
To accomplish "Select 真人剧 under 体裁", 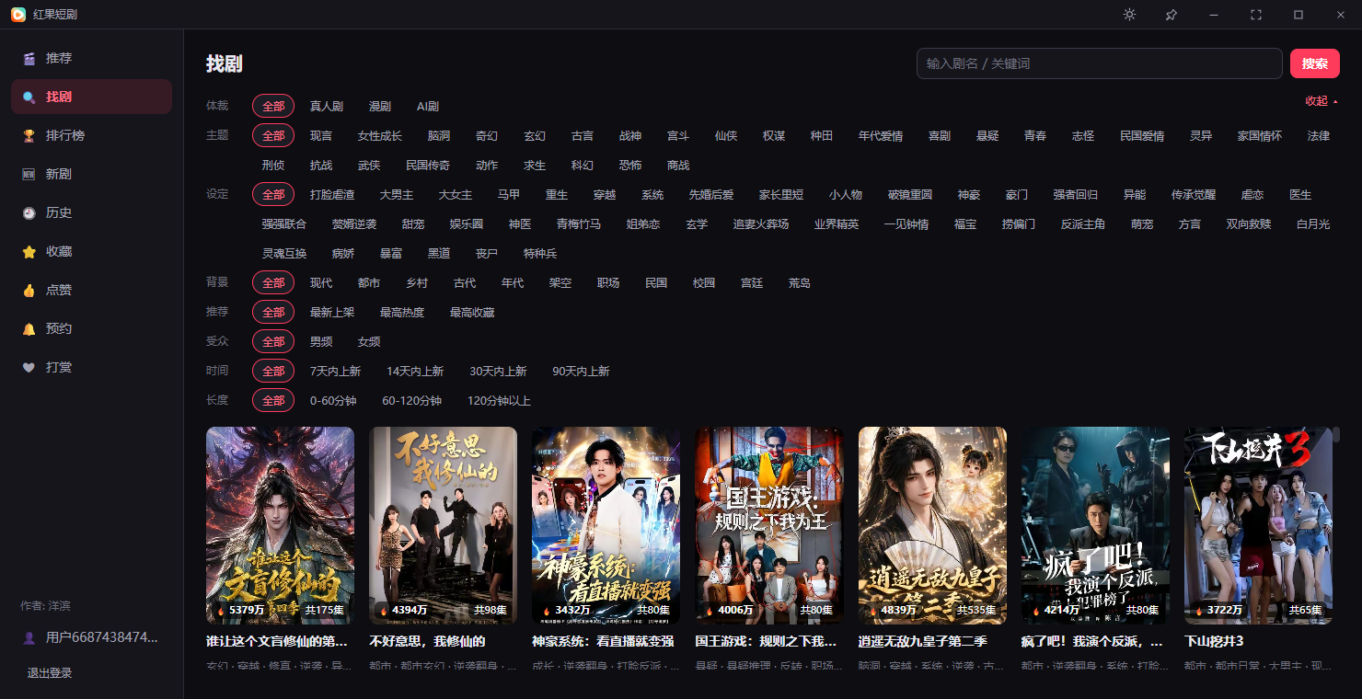I will pyautogui.click(x=327, y=107).
